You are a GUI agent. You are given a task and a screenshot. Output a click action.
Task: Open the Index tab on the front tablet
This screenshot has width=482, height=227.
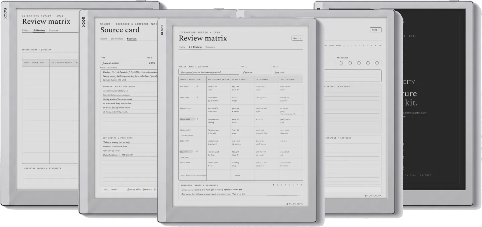(182, 47)
